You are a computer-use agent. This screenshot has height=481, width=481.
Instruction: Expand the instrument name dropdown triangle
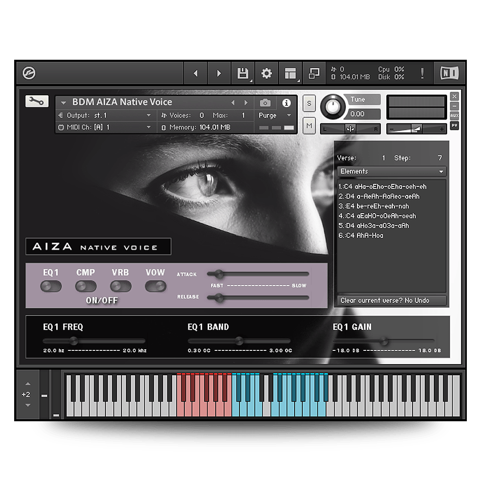[63, 103]
